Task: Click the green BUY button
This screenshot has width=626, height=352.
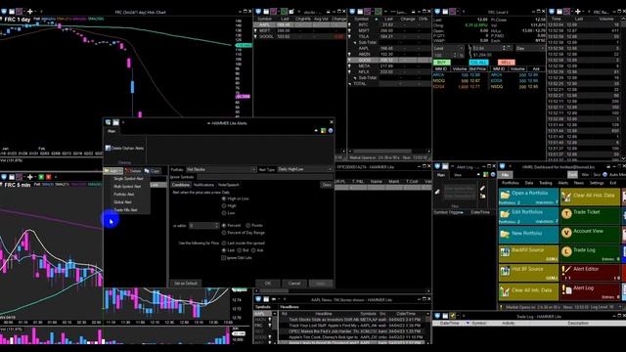Action: click(x=441, y=63)
